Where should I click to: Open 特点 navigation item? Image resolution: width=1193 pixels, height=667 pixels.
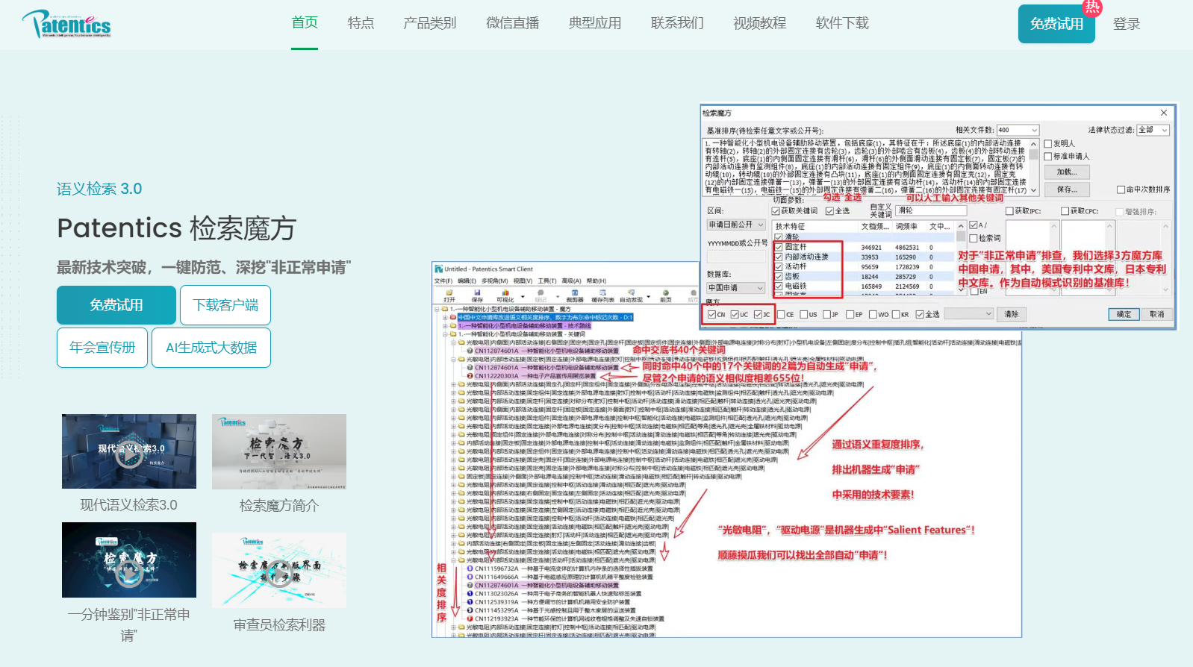pyautogui.click(x=361, y=23)
